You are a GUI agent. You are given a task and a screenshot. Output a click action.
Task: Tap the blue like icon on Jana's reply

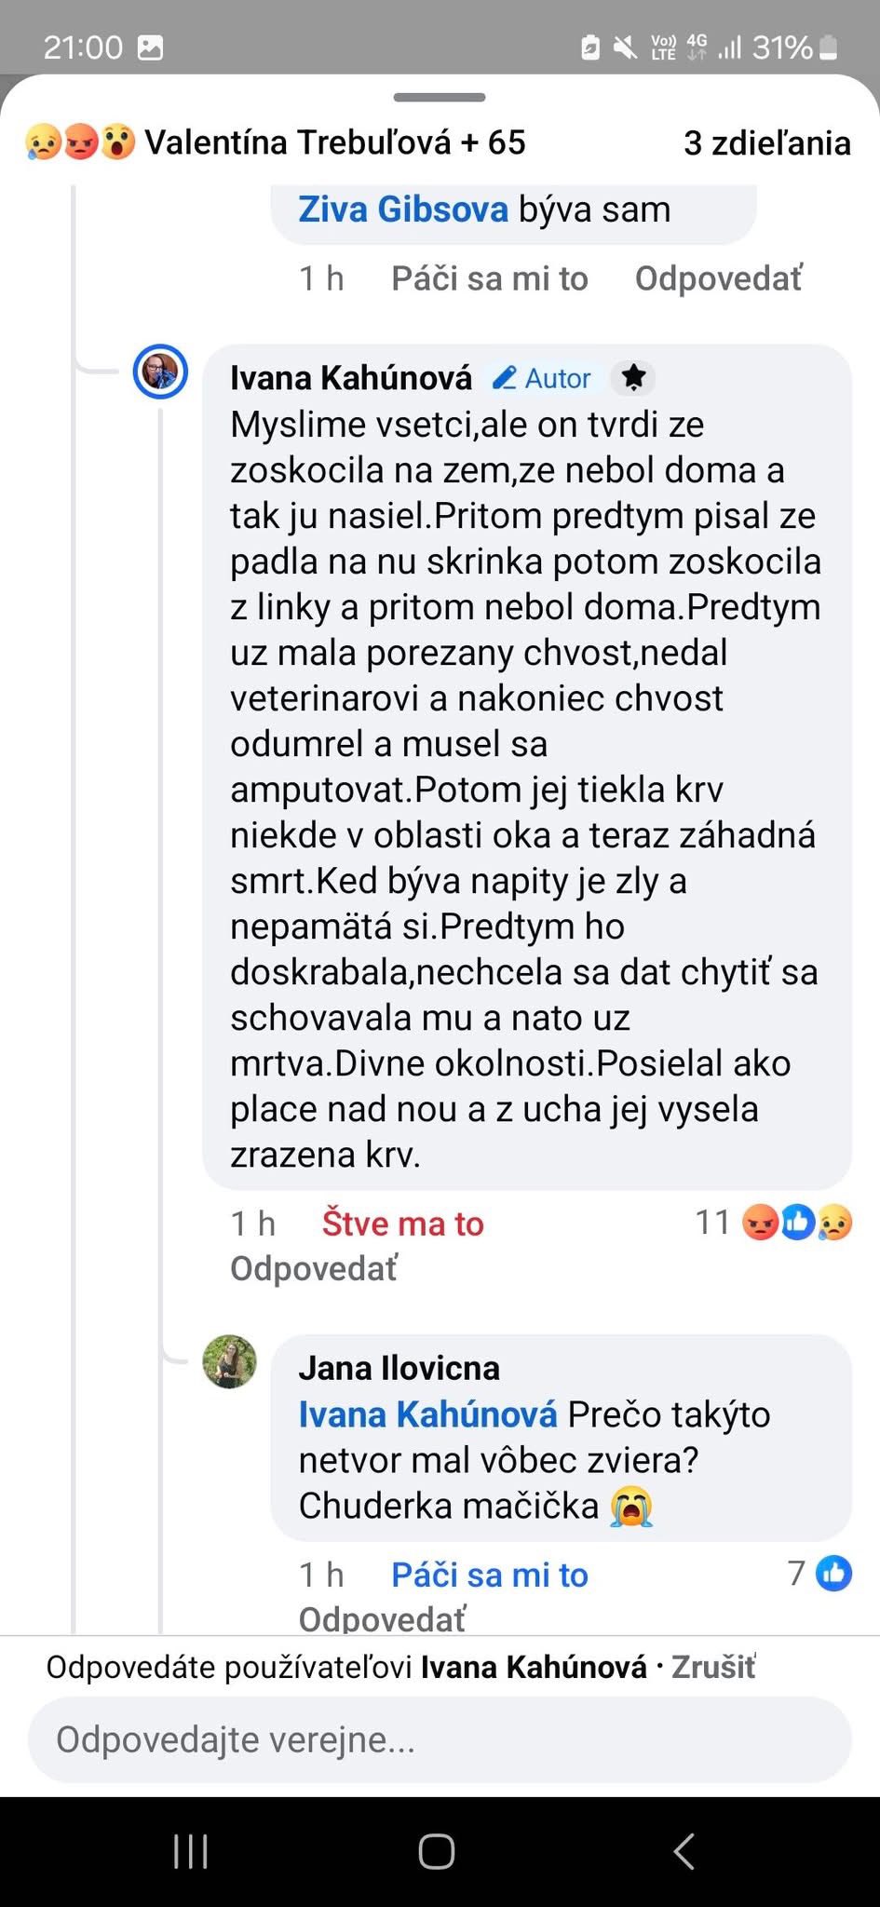click(x=833, y=1574)
